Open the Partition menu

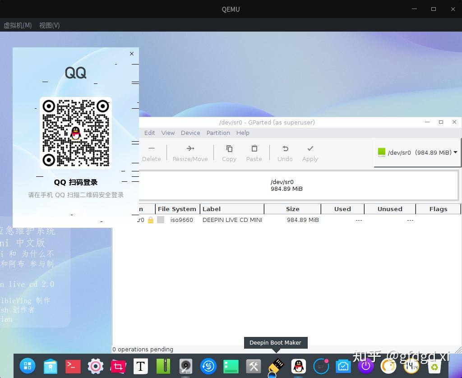(x=218, y=133)
